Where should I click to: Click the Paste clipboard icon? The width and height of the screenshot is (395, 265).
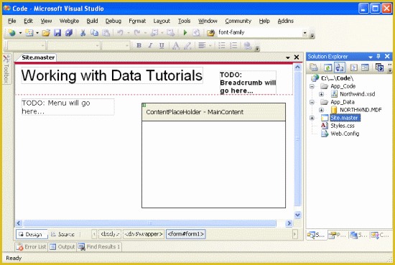coord(106,33)
